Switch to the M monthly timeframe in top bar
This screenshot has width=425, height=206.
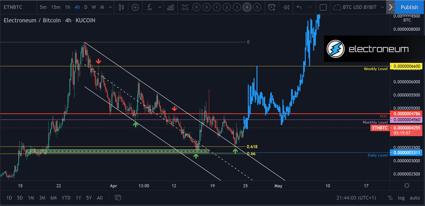pyautogui.click(x=102, y=7)
